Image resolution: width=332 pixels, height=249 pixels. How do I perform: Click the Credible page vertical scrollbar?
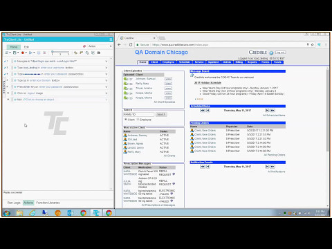point(327,111)
